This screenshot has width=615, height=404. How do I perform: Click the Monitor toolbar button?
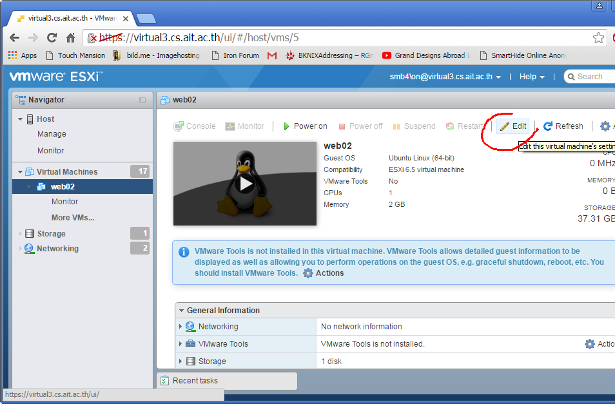245,126
